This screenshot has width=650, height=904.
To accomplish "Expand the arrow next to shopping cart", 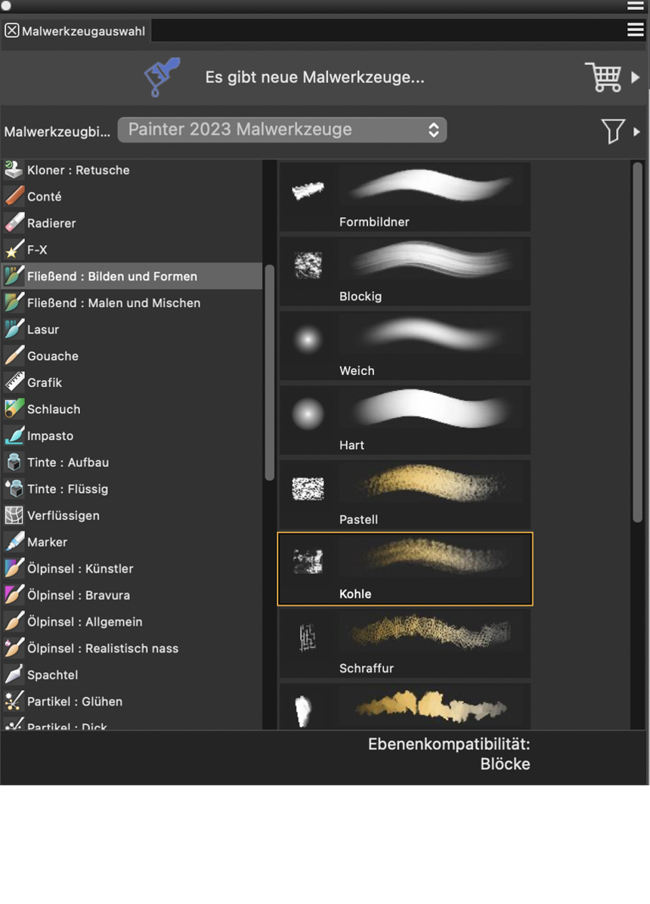I will pyautogui.click(x=636, y=77).
